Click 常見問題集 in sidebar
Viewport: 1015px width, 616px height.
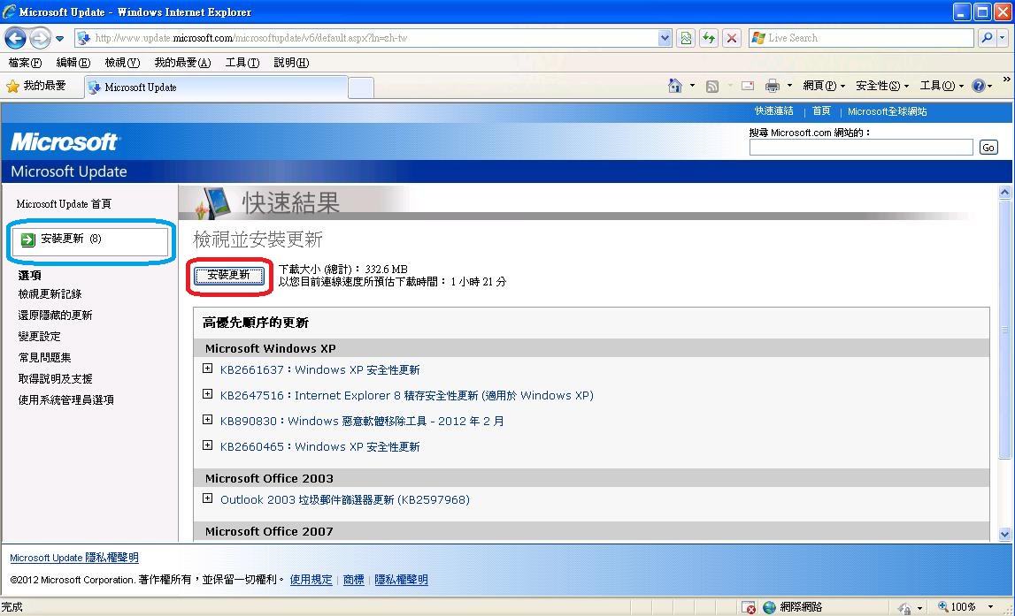coord(44,357)
